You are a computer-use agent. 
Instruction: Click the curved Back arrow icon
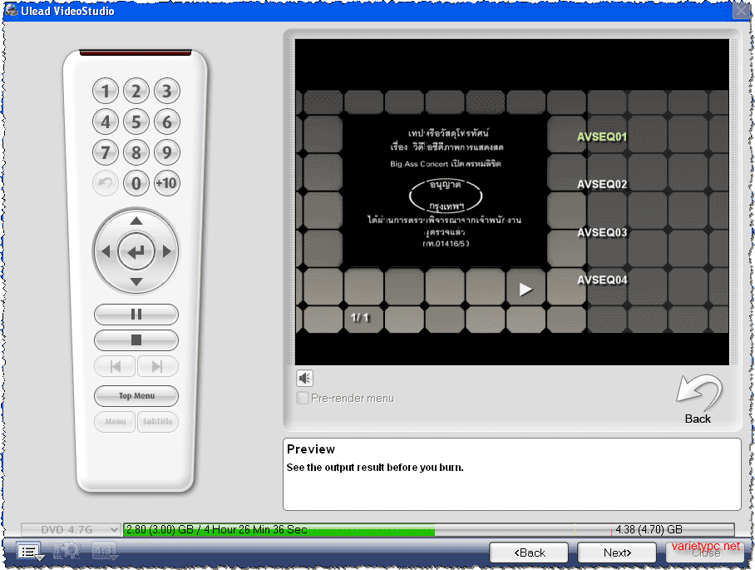(x=698, y=393)
